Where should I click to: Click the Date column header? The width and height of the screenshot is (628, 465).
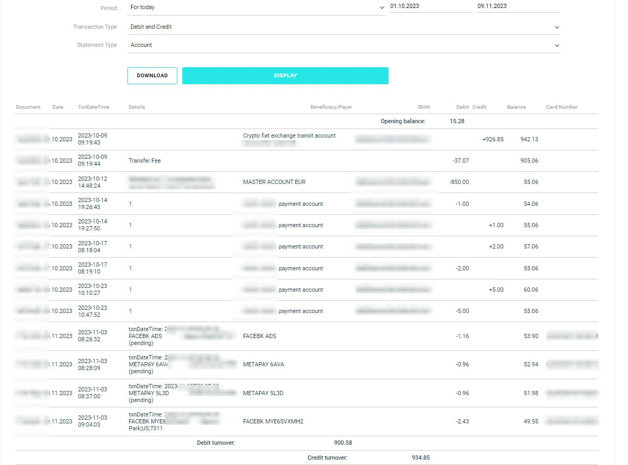click(58, 107)
